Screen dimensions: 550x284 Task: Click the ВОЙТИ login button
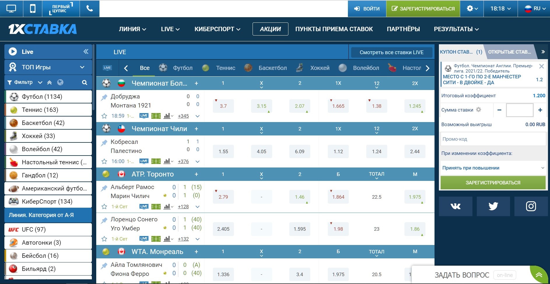tap(367, 8)
